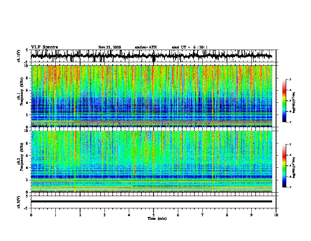
Task: Click the time axis end tick label "10"
Action: [276, 215]
